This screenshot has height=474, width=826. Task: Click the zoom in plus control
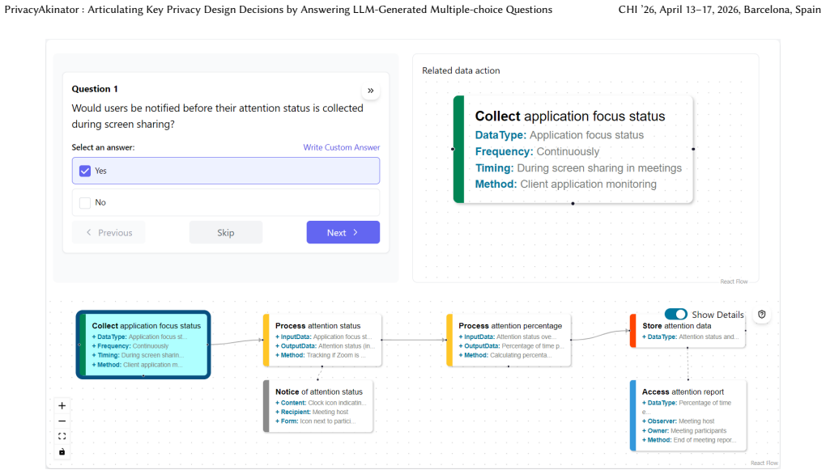[62, 405]
